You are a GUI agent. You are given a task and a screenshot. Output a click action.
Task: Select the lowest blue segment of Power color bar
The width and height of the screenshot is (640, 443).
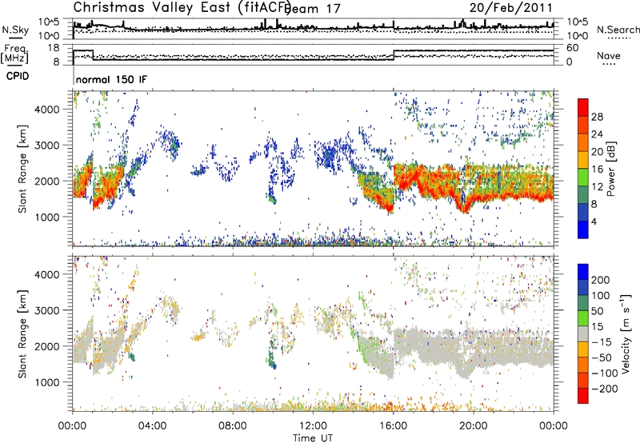pyautogui.click(x=583, y=230)
